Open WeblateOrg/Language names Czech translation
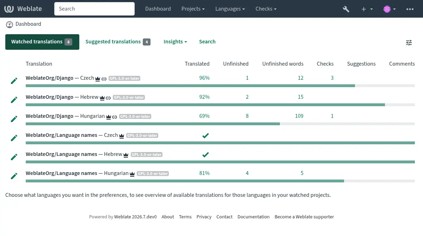This screenshot has width=423, height=236. [x=72, y=135]
